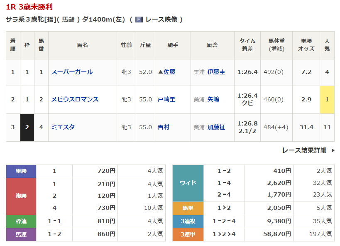The width and height of the screenshot is (340, 246).
Task: Click the 1R 3歳未勝利 race title
Action: 29,7
